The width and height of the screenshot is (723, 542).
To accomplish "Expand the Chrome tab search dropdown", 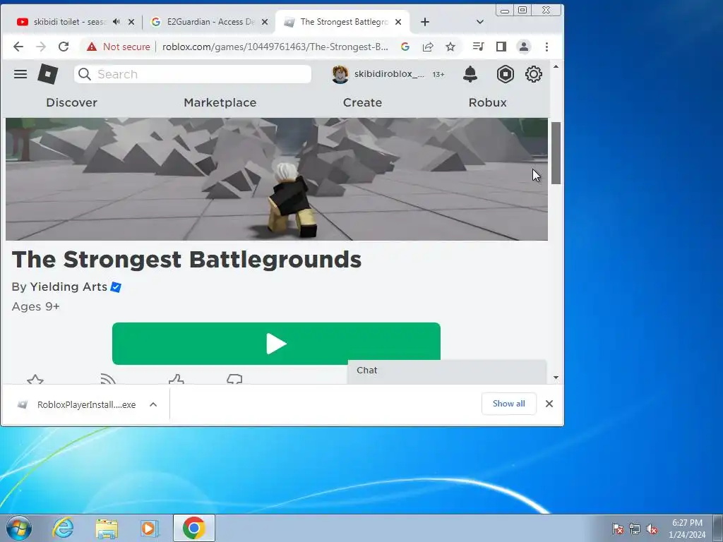I will coord(480,22).
